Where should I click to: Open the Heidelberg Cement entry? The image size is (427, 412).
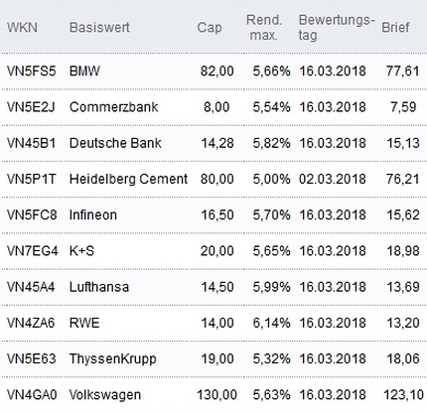[x=128, y=179]
